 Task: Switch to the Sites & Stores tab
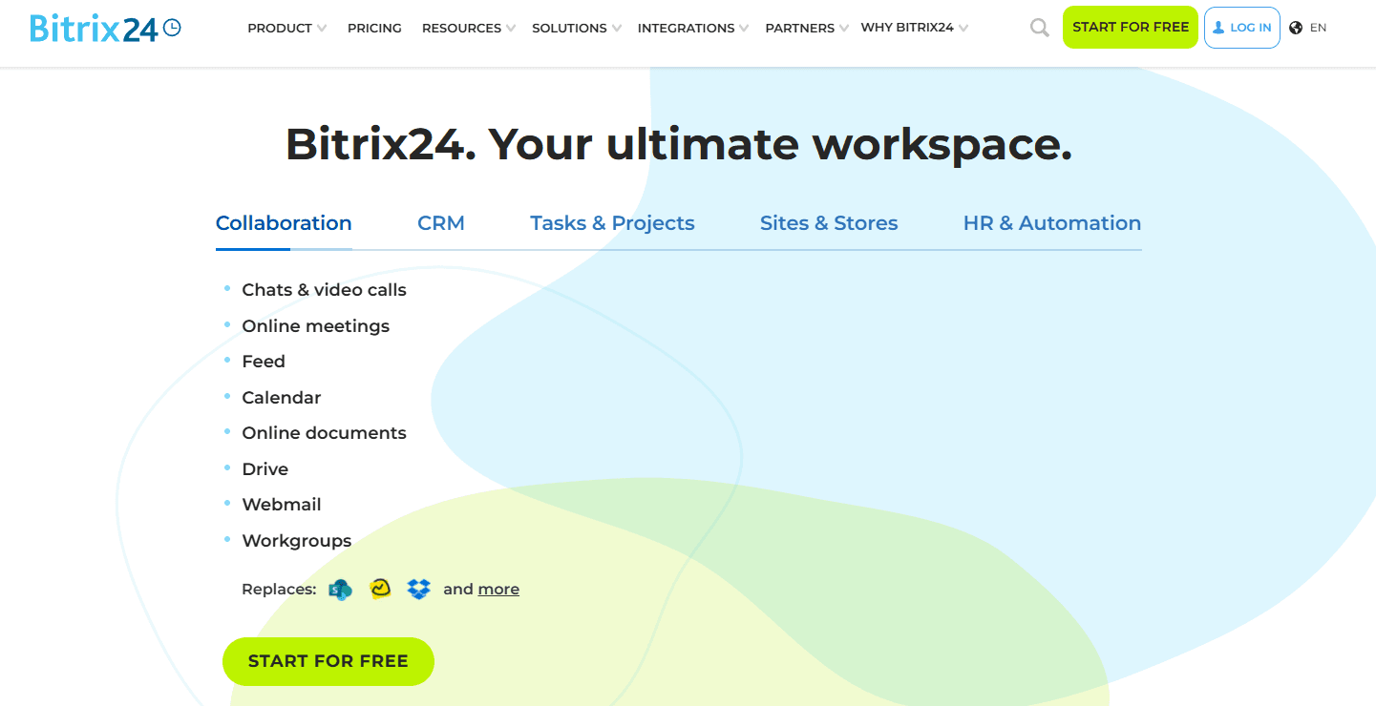829,223
